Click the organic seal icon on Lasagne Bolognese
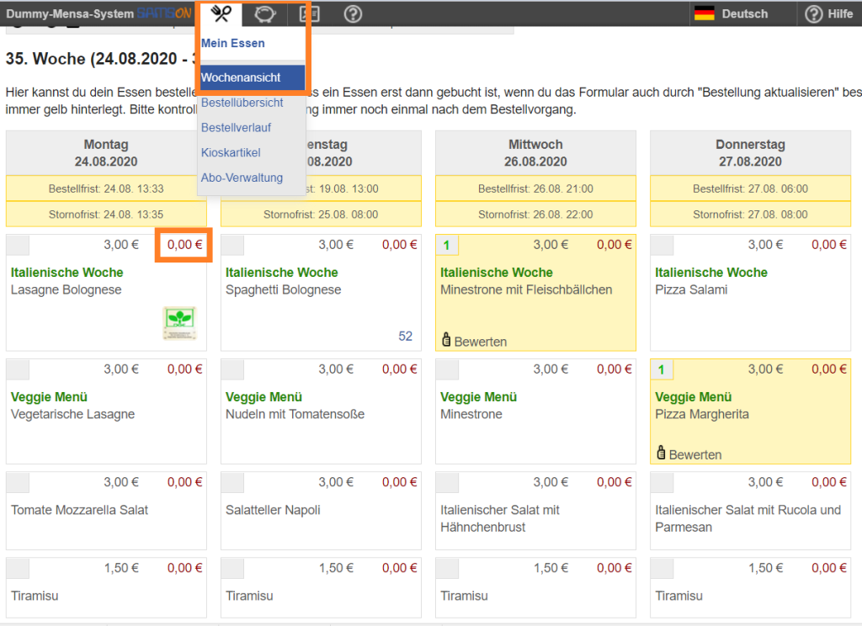Image resolution: width=862 pixels, height=626 pixels. (180, 322)
